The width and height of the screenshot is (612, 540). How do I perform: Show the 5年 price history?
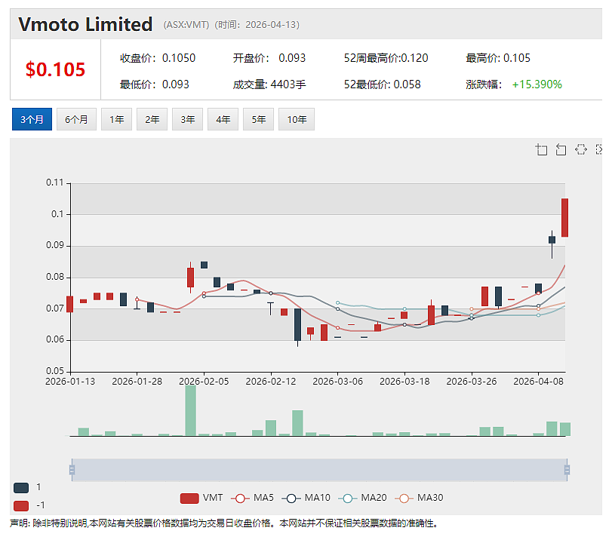pos(259,119)
